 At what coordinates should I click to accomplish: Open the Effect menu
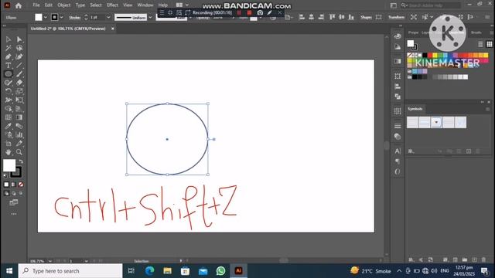pos(112,5)
